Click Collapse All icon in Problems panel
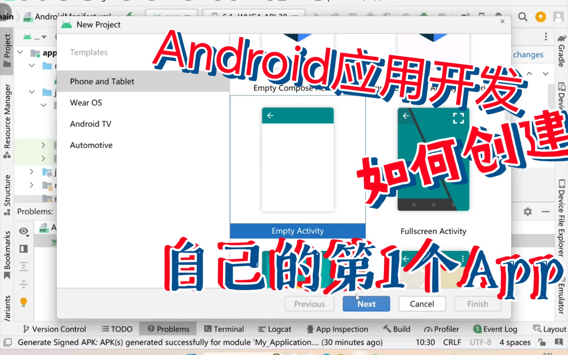Viewport: 568px width, 355px height. 24,284
